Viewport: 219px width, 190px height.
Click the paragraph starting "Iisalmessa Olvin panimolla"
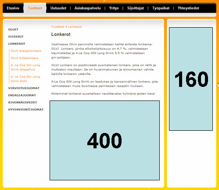click(x=102, y=51)
